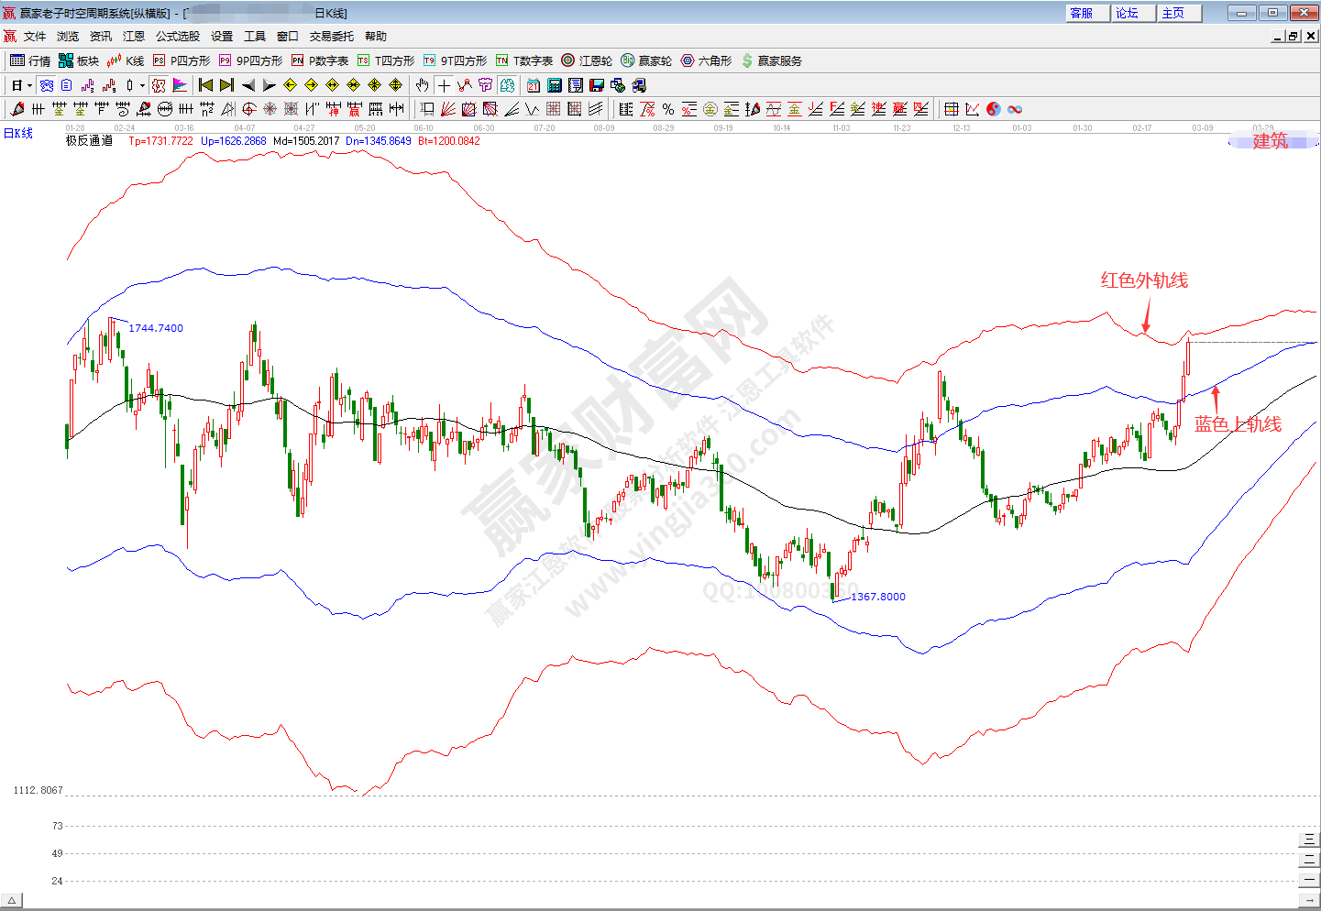The image size is (1321, 911).
Task: Click the calendar date icon
Action: 534,85
